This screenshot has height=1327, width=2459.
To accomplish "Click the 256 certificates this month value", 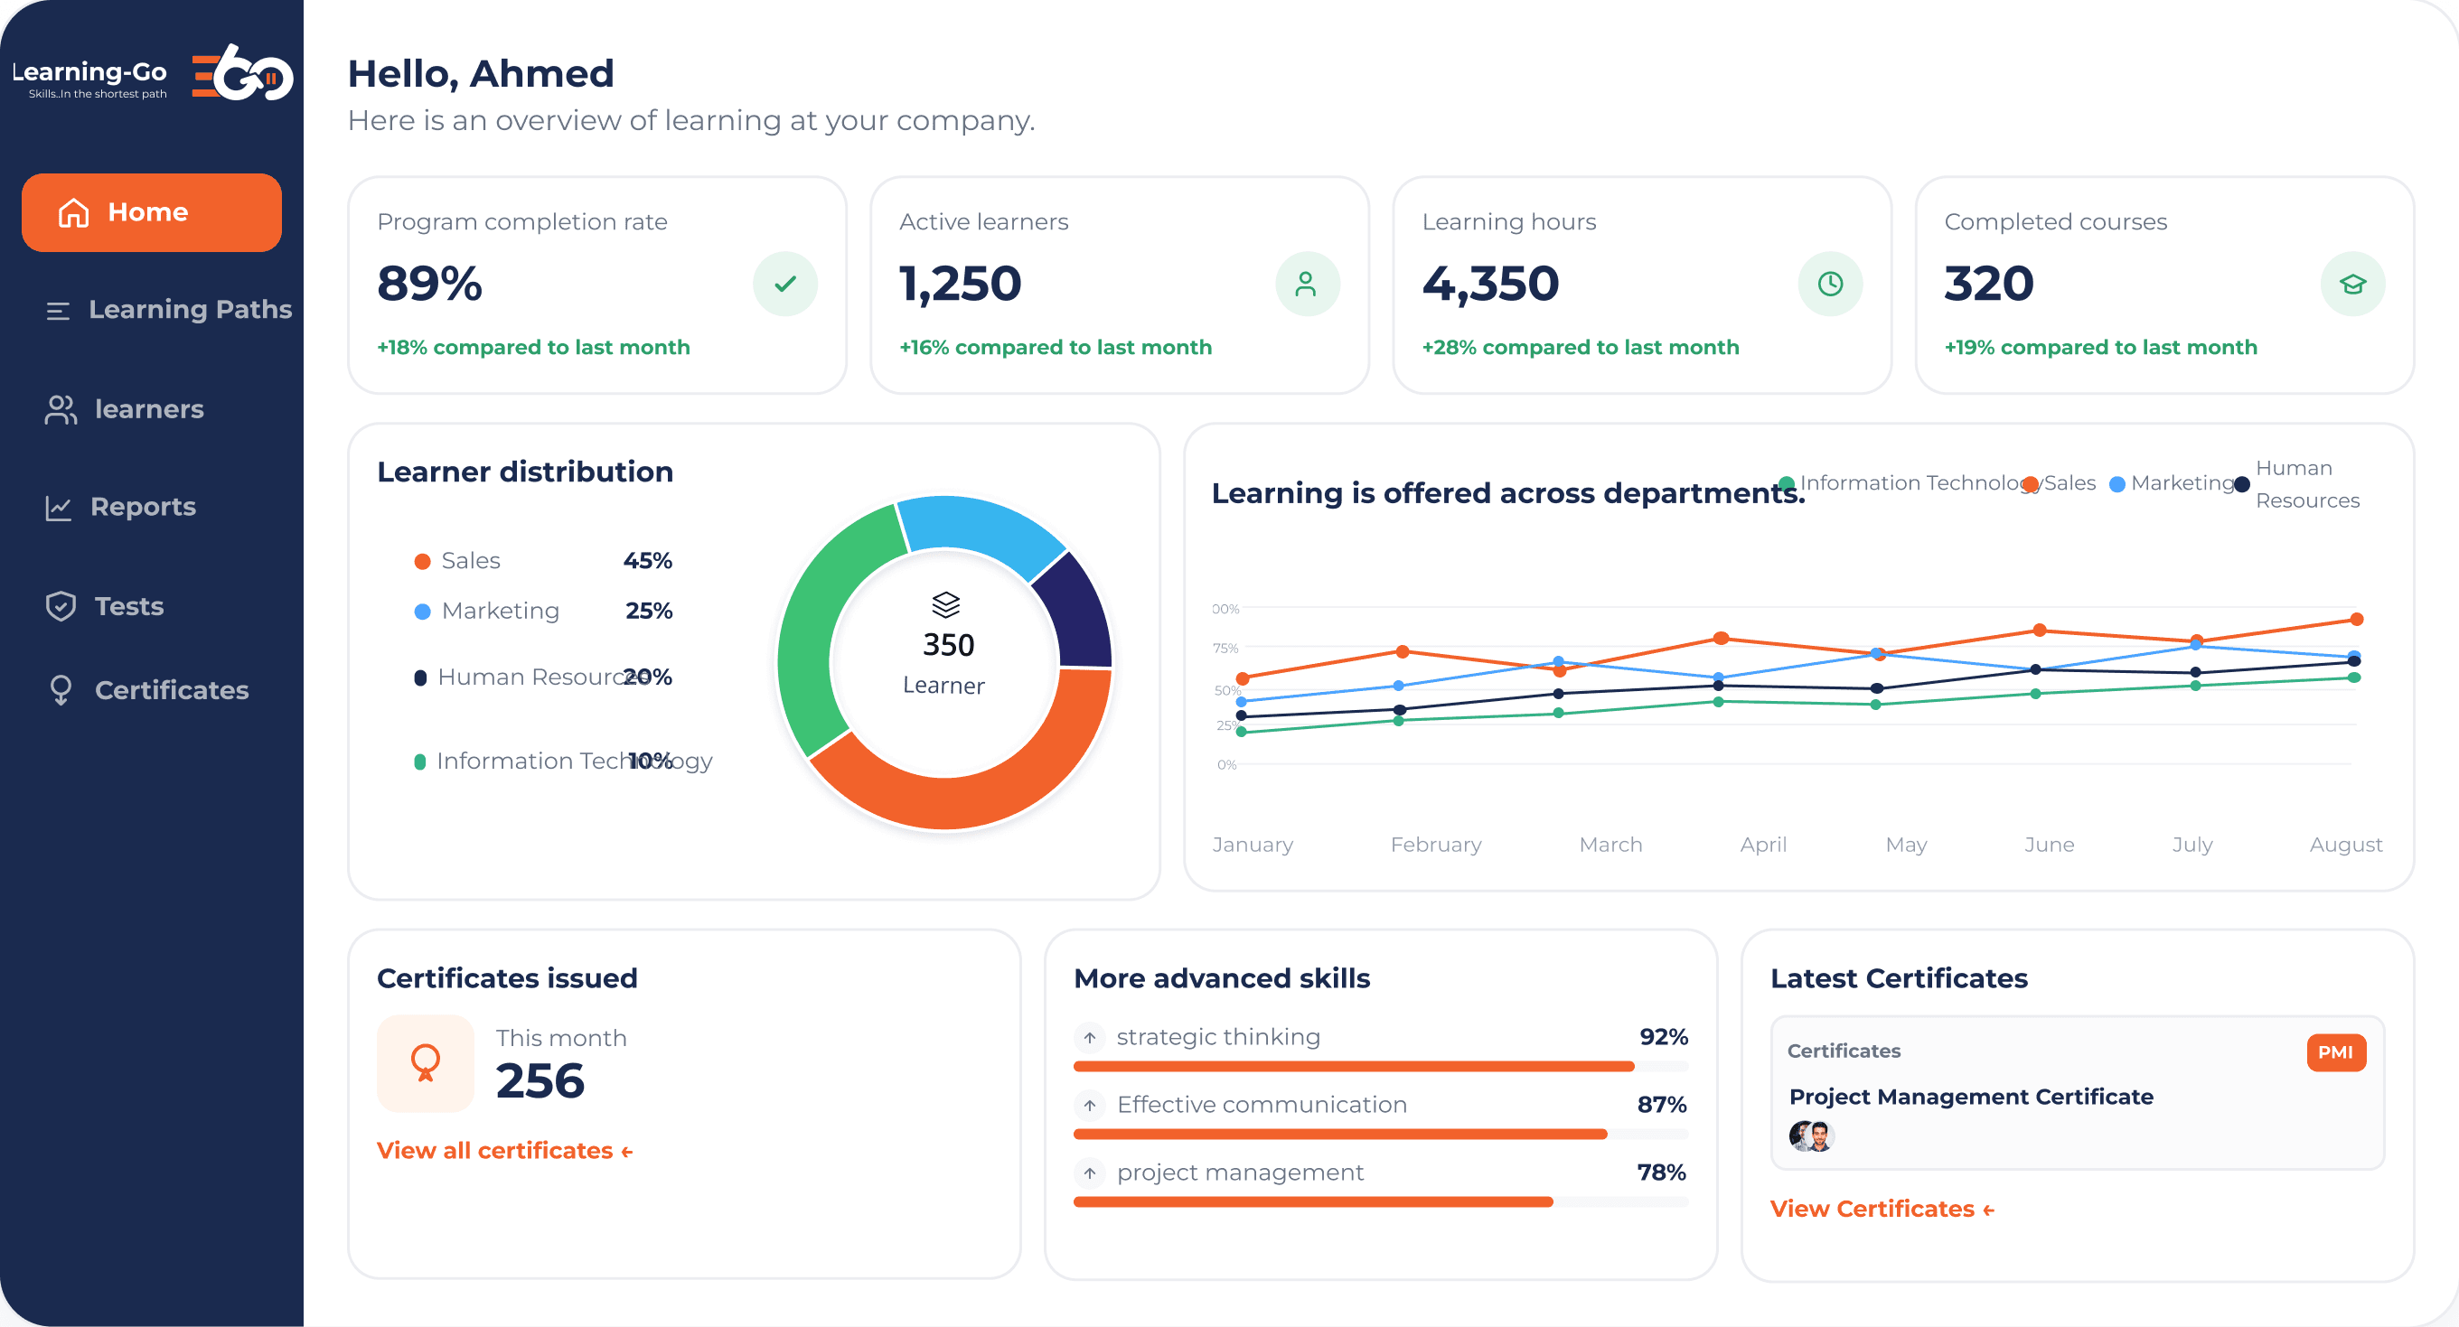I will [540, 1082].
